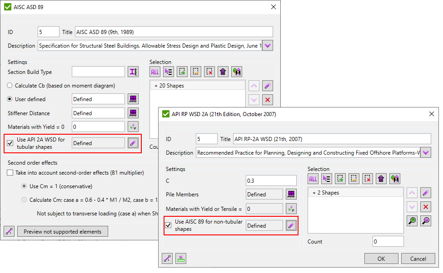The height and width of the screenshot is (273, 443).
Task: Click Title field API RP-2A WSD (21th, 2007)
Action: point(332,139)
